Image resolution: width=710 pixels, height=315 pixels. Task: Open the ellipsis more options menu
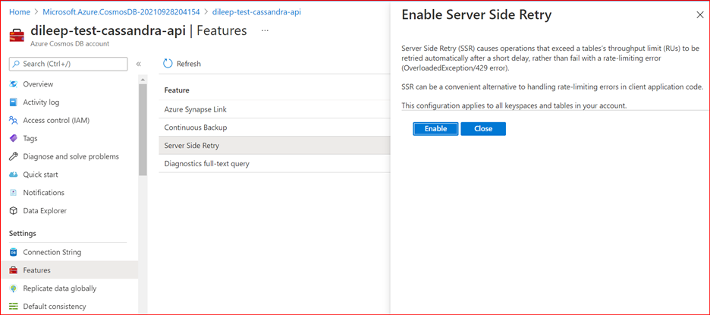[x=265, y=31]
